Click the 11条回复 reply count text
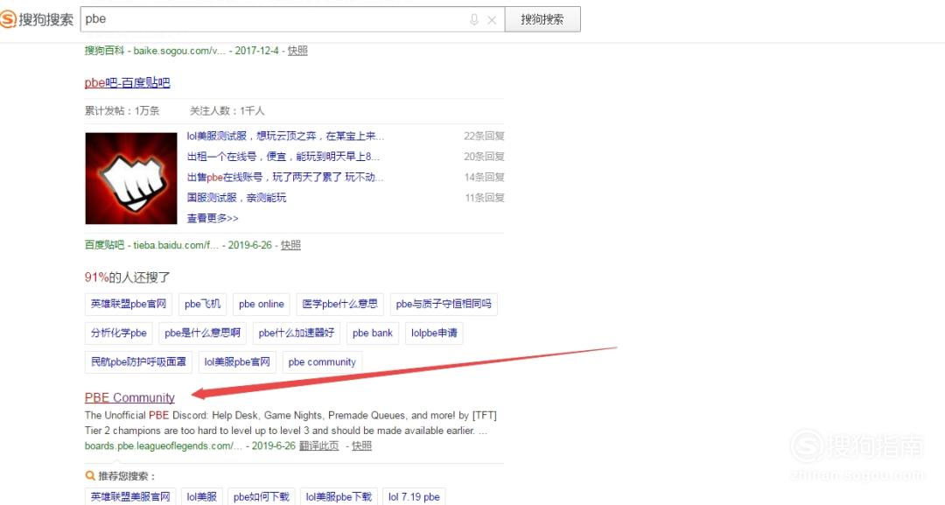Image resolution: width=945 pixels, height=505 pixels. pos(485,198)
